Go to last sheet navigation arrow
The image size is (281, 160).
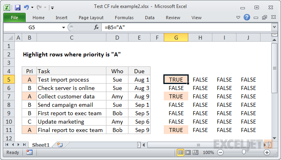click(24, 145)
